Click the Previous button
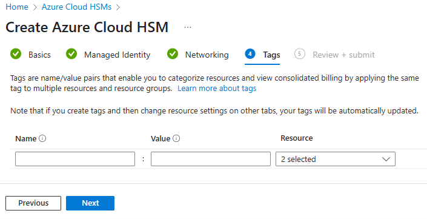 33,203
